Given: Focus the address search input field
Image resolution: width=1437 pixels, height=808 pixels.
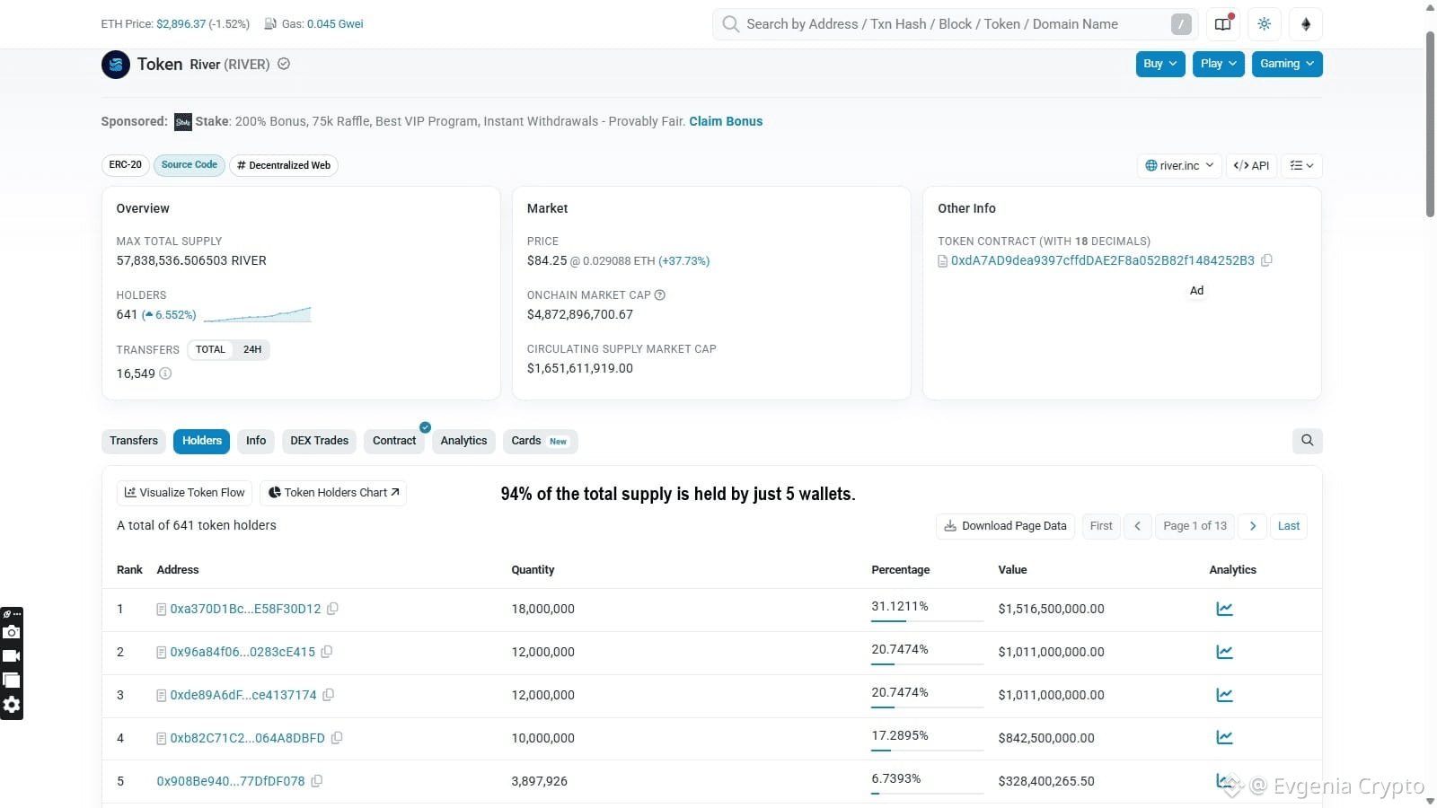Looking at the screenshot, I should pyautogui.click(x=954, y=24).
